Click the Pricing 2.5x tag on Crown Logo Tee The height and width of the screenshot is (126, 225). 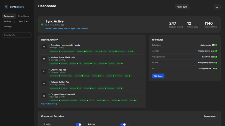pyautogui.click(x=98, y=76)
